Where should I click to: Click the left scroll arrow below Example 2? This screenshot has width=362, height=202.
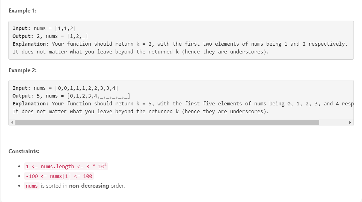click(x=12, y=122)
